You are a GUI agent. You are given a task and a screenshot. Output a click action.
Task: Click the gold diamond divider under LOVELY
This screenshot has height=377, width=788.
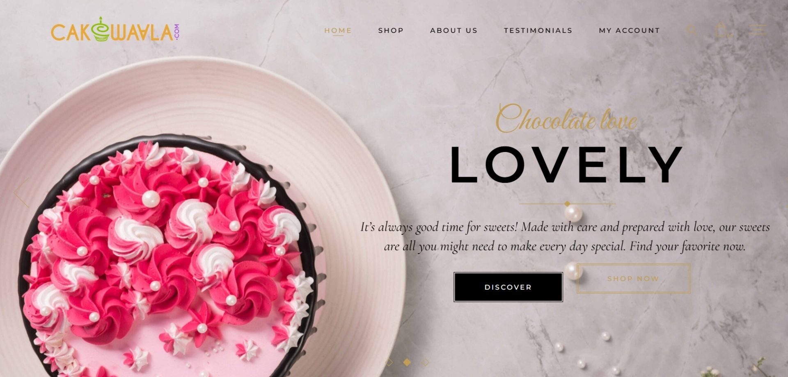point(567,204)
